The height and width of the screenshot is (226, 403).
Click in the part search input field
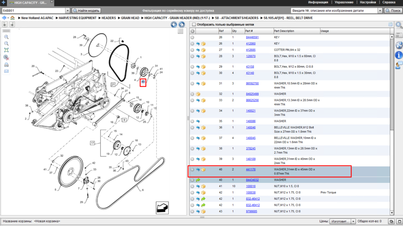click(334, 10)
